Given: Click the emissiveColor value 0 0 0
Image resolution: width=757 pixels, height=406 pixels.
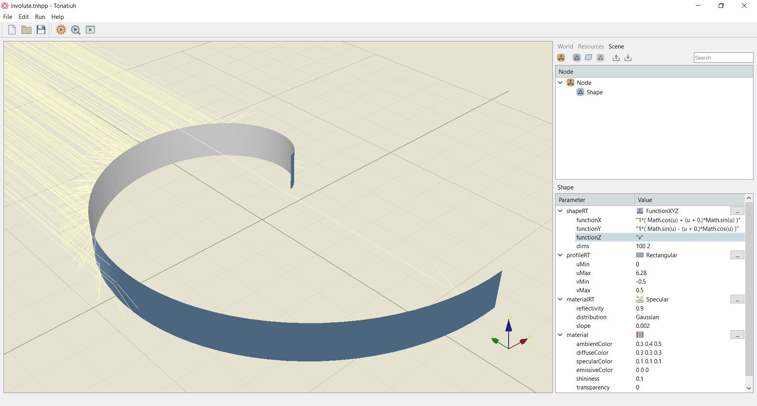Looking at the screenshot, I should tap(642, 370).
